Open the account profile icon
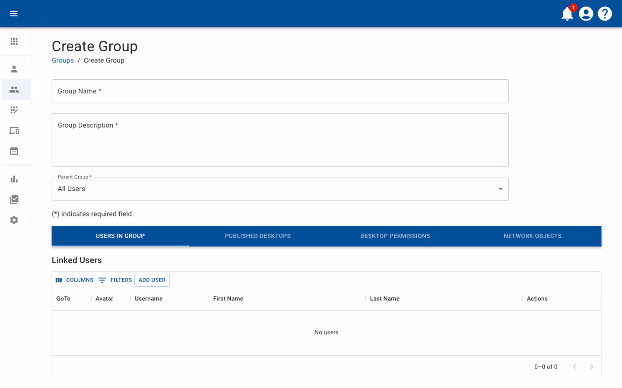Image resolution: width=622 pixels, height=388 pixels. click(x=586, y=13)
